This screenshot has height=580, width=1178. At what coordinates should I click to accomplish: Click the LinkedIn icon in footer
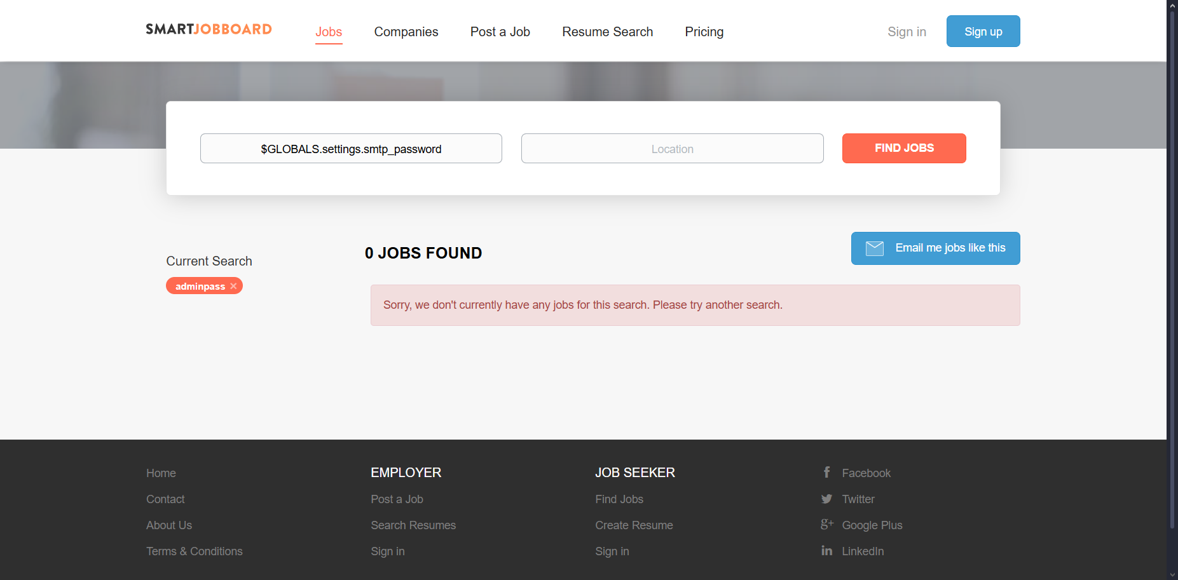[x=826, y=551]
